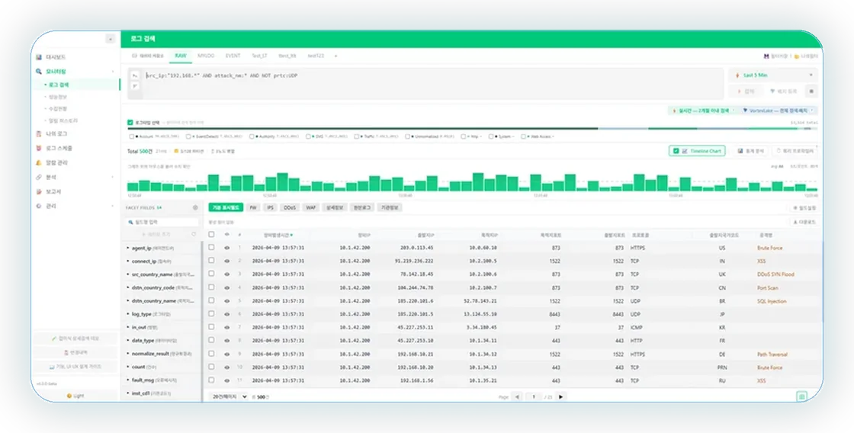Viewport: 854px width, 433px height.
Task: Toggle the log type selection checkbox
Action: click(130, 123)
